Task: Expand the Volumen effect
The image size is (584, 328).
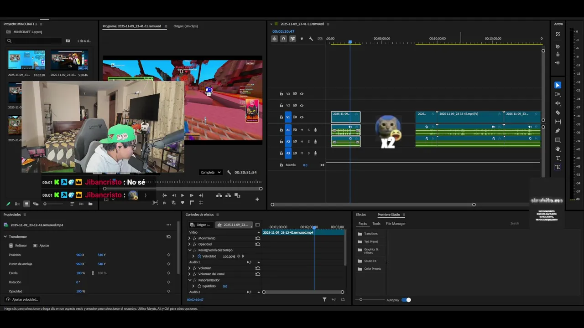Action: tap(190, 268)
